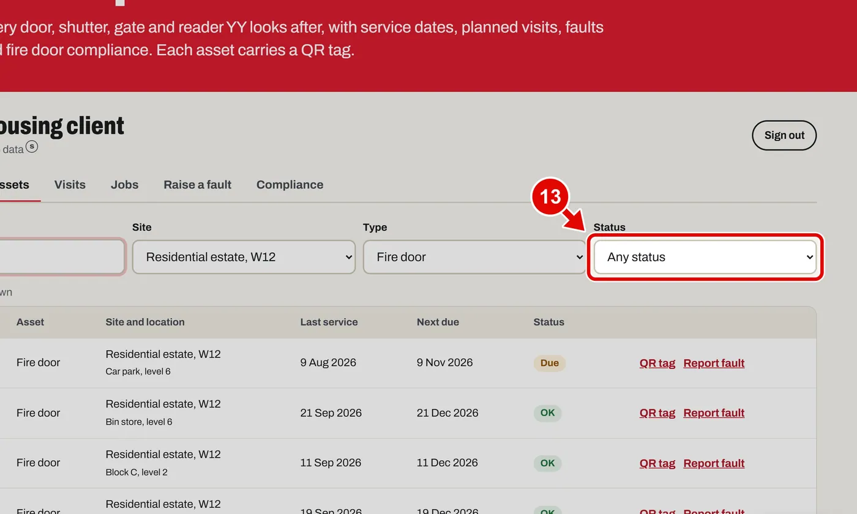Open the Jobs tab
The width and height of the screenshot is (857, 514).
[x=124, y=185]
